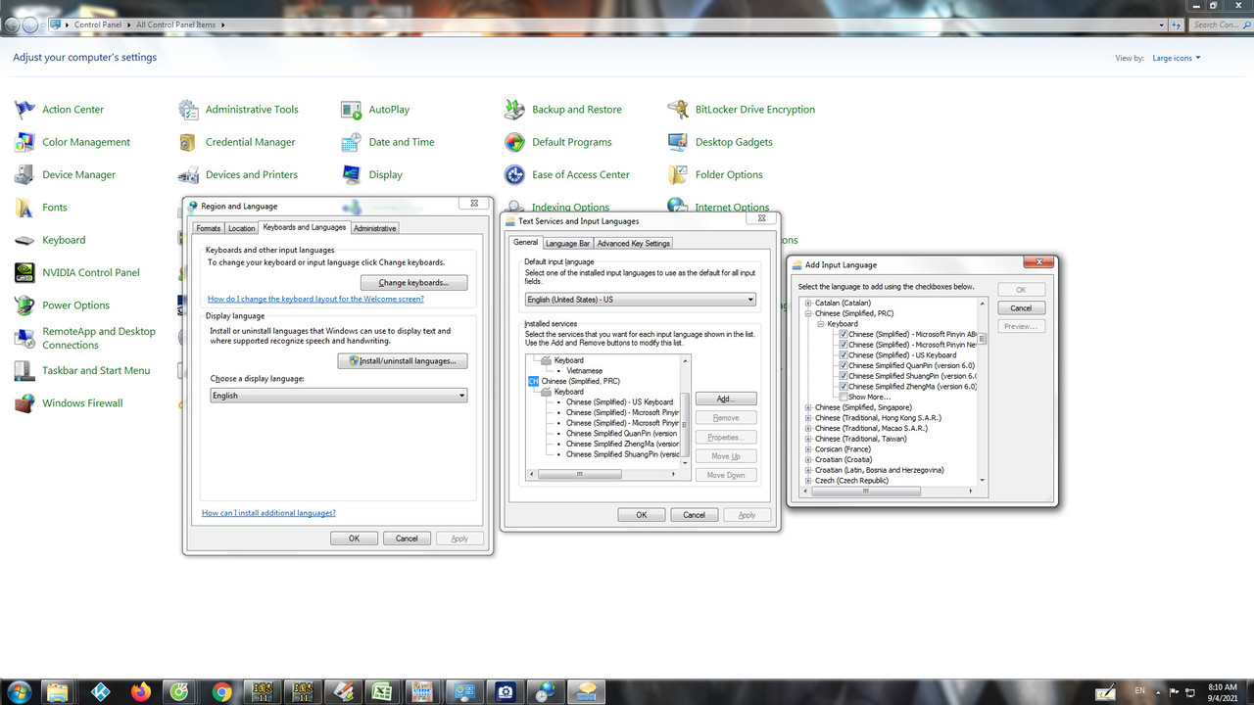The image size is (1254, 705).
Task: Collapse Chinese (Simplified, PRC) node in Add Input Language
Action: 808,313
